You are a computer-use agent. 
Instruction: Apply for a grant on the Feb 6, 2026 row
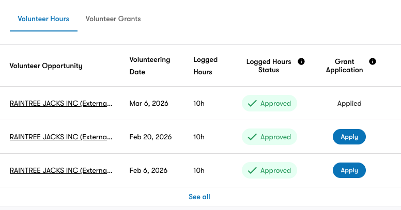(x=349, y=170)
